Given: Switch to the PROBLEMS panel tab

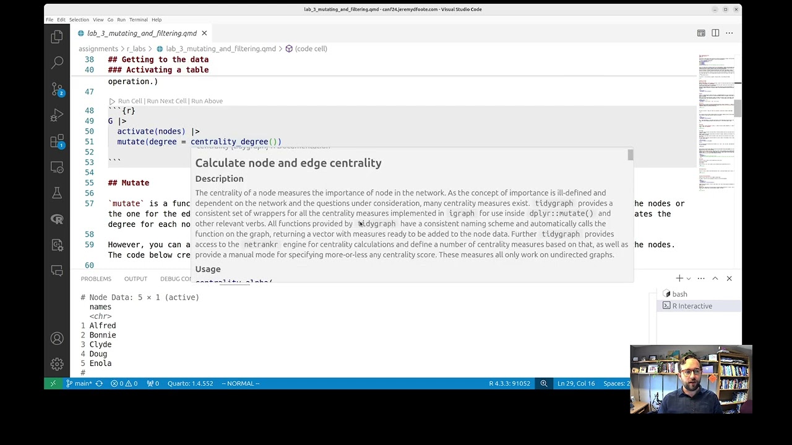Looking at the screenshot, I should point(96,279).
